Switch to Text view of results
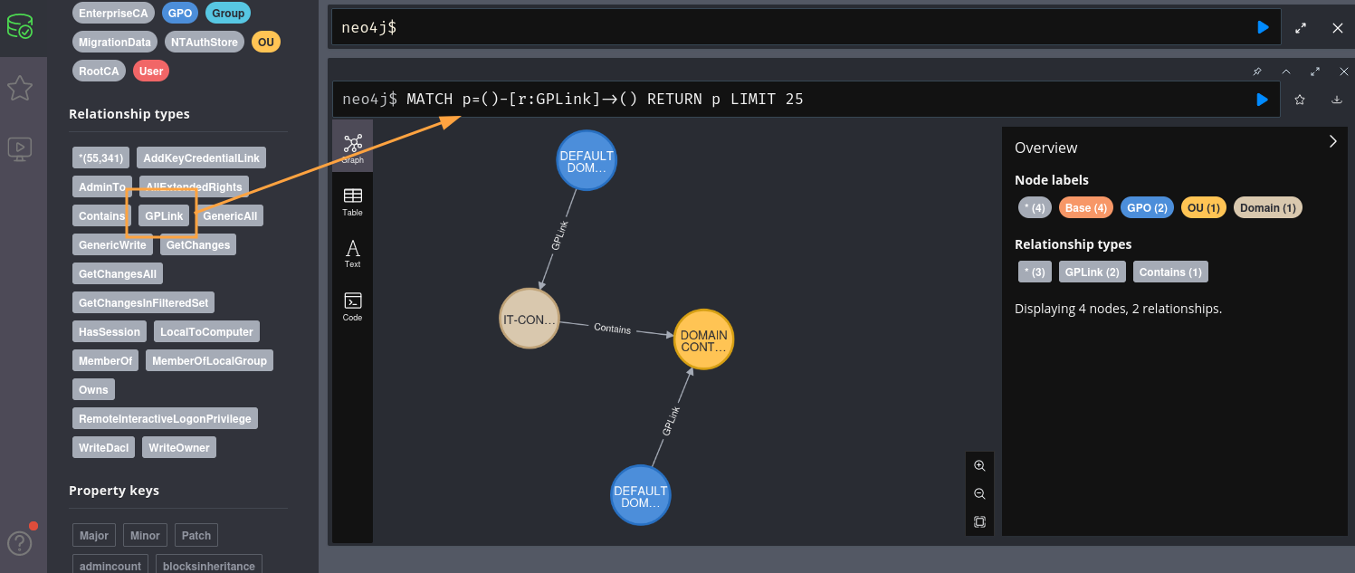The height and width of the screenshot is (573, 1355). [352, 252]
